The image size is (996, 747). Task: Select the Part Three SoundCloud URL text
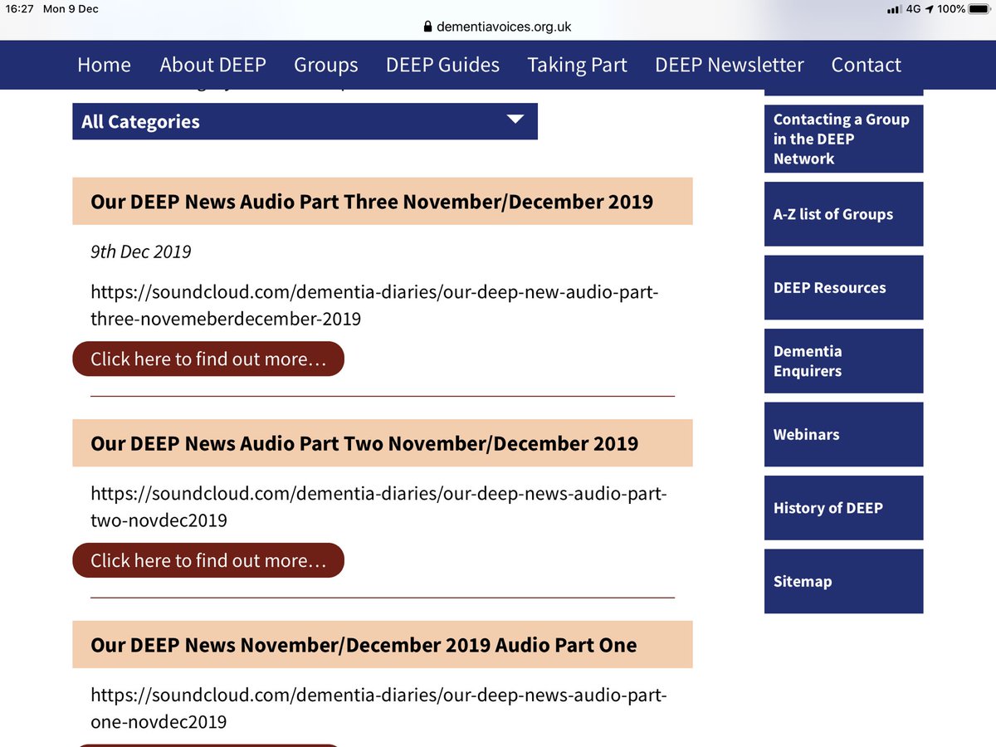pos(374,305)
